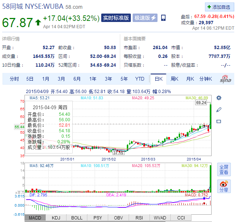Image resolution: width=239 pixels, height=222 pixels.
Task: Click the 股本 value 7787.37万
Action: [219, 56]
